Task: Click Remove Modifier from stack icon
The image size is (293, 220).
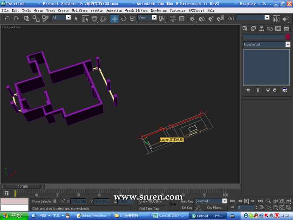Action: [x=274, y=90]
